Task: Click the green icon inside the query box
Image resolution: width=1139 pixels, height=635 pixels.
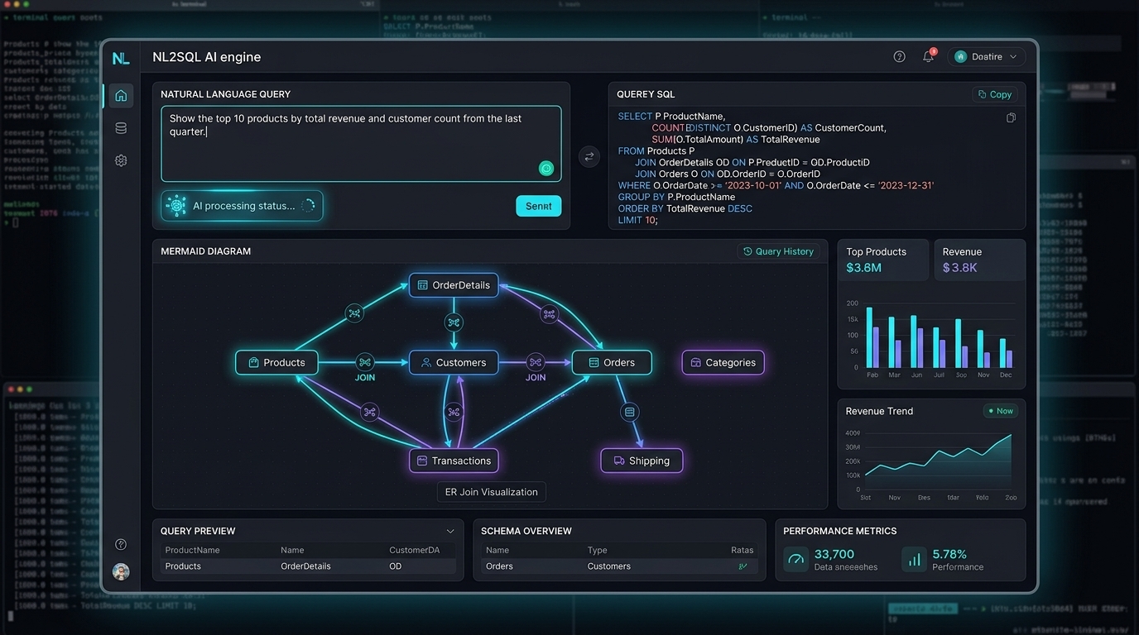Action: point(546,168)
